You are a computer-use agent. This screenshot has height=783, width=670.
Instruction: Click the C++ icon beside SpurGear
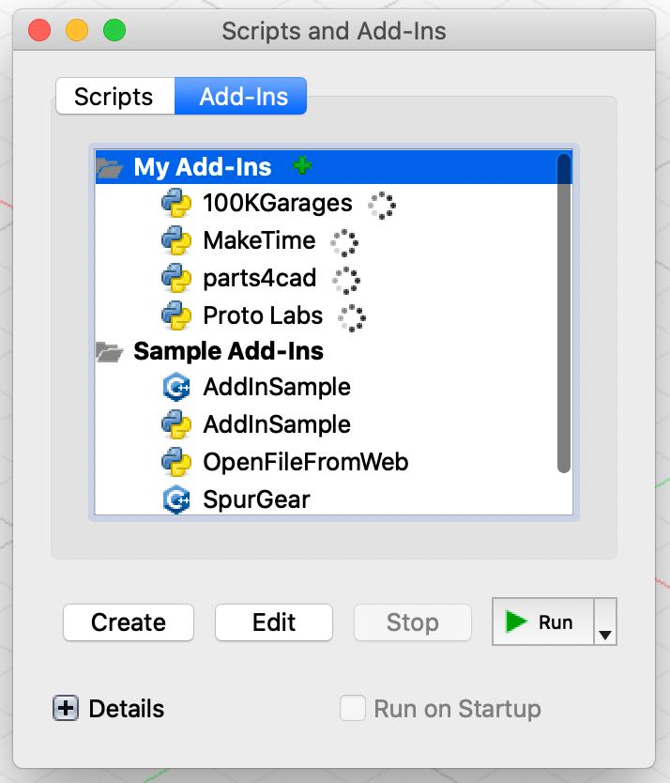(x=176, y=499)
